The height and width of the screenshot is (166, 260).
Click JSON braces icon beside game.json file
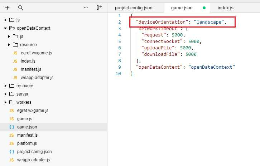pos(12,127)
